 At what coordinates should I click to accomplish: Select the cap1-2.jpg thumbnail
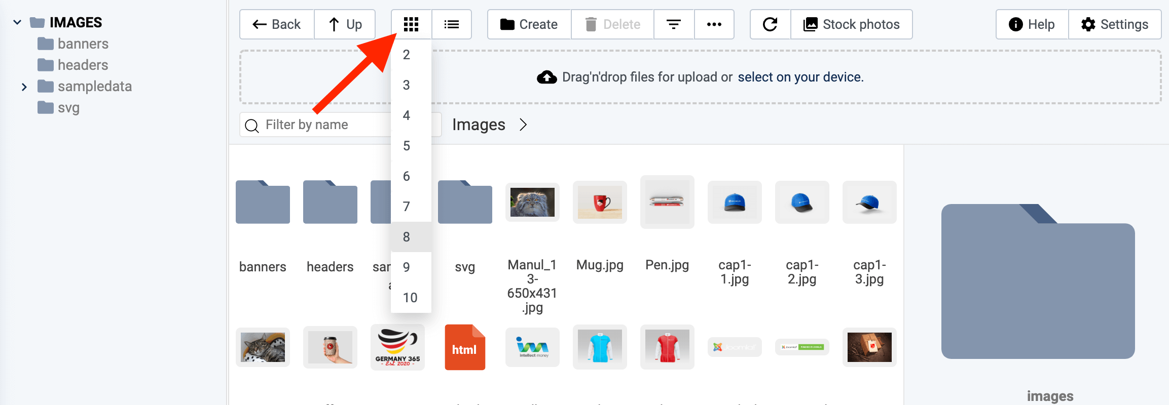pos(802,202)
